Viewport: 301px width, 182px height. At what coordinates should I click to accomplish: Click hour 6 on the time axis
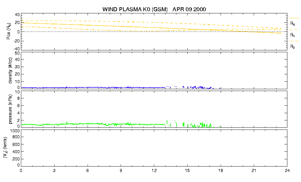click(x=88, y=170)
